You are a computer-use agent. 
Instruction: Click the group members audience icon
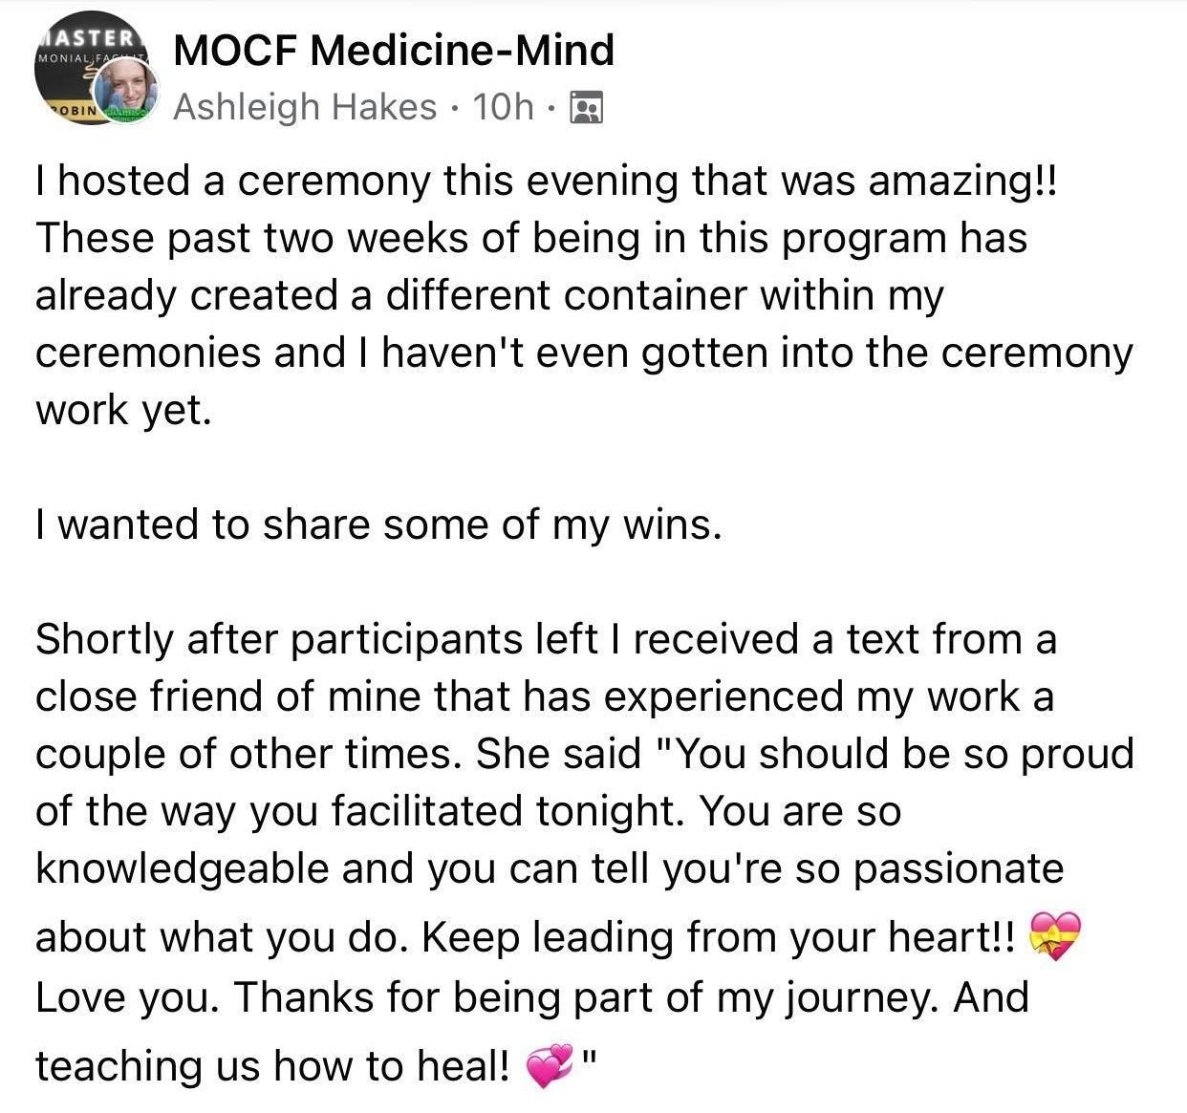tap(586, 108)
